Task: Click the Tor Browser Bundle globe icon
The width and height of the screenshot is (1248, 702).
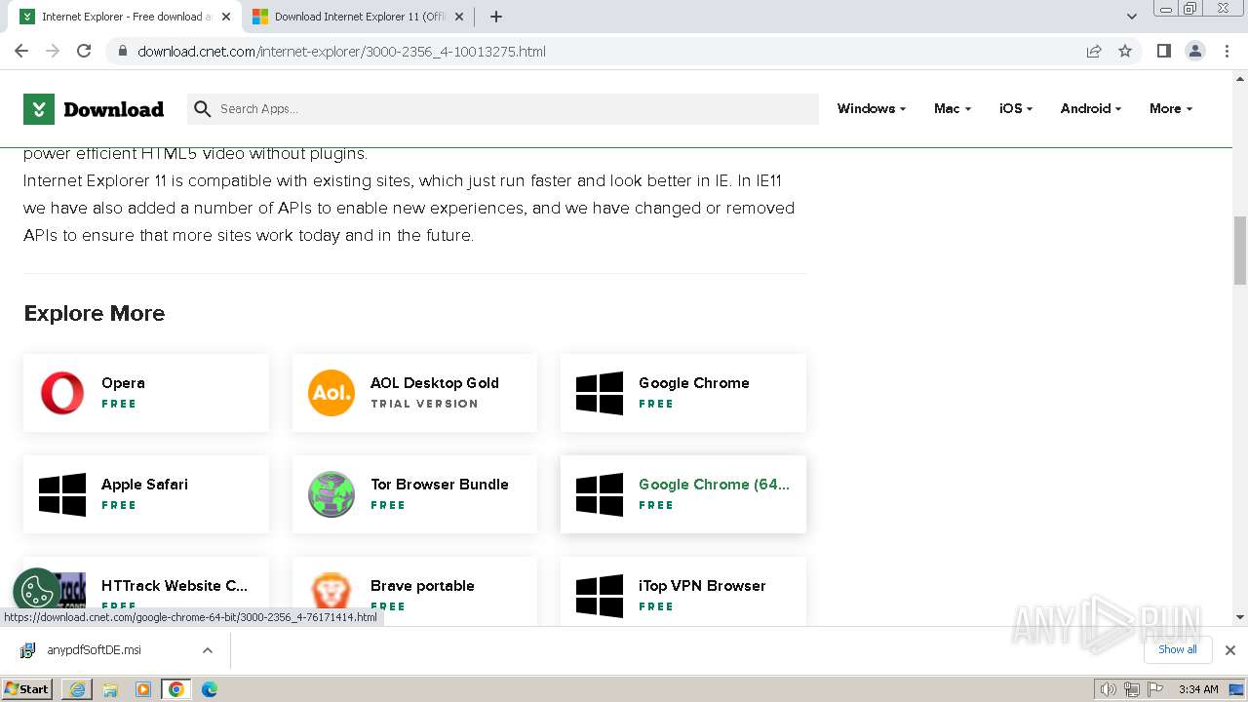Action: pyautogui.click(x=331, y=494)
